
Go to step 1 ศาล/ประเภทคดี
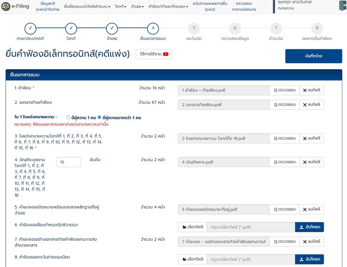(x=30, y=28)
